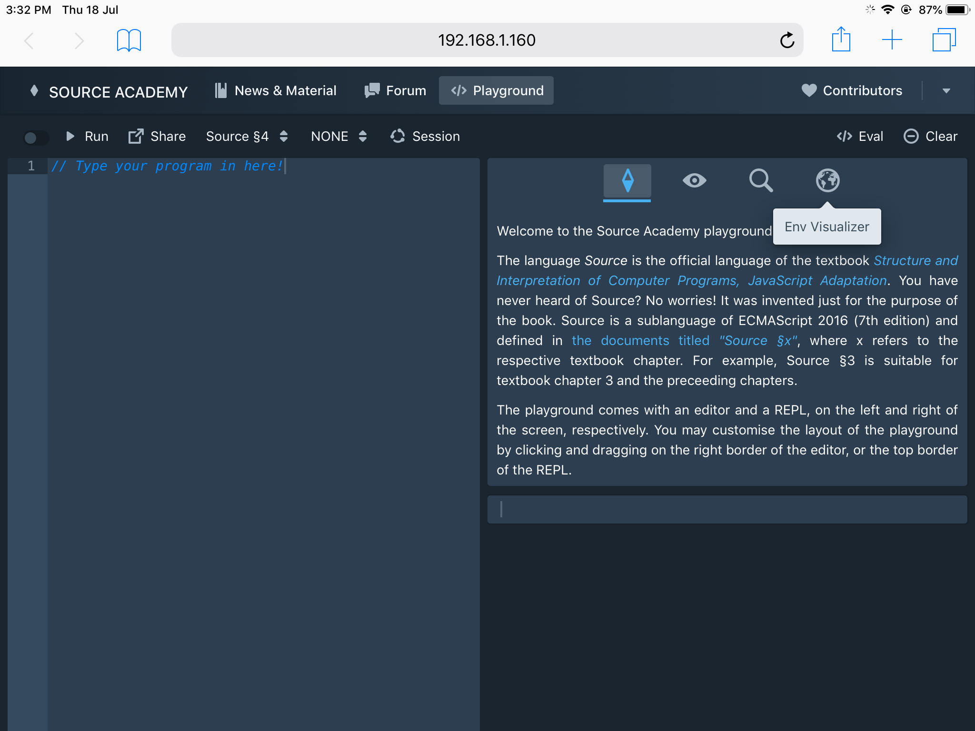Open the Forum section
This screenshot has width=975, height=731.
395,91
